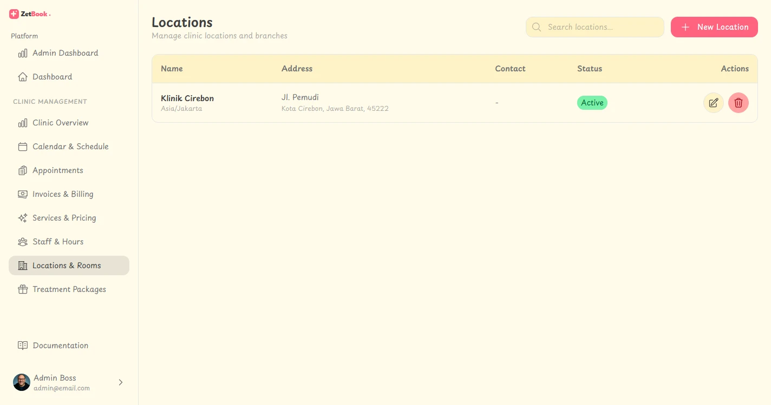
Task: Click the Contact column header
Action: [510, 69]
